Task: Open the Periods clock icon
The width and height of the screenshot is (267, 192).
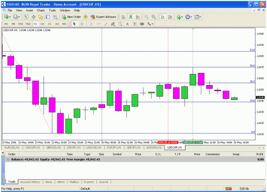Action: click(188, 17)
